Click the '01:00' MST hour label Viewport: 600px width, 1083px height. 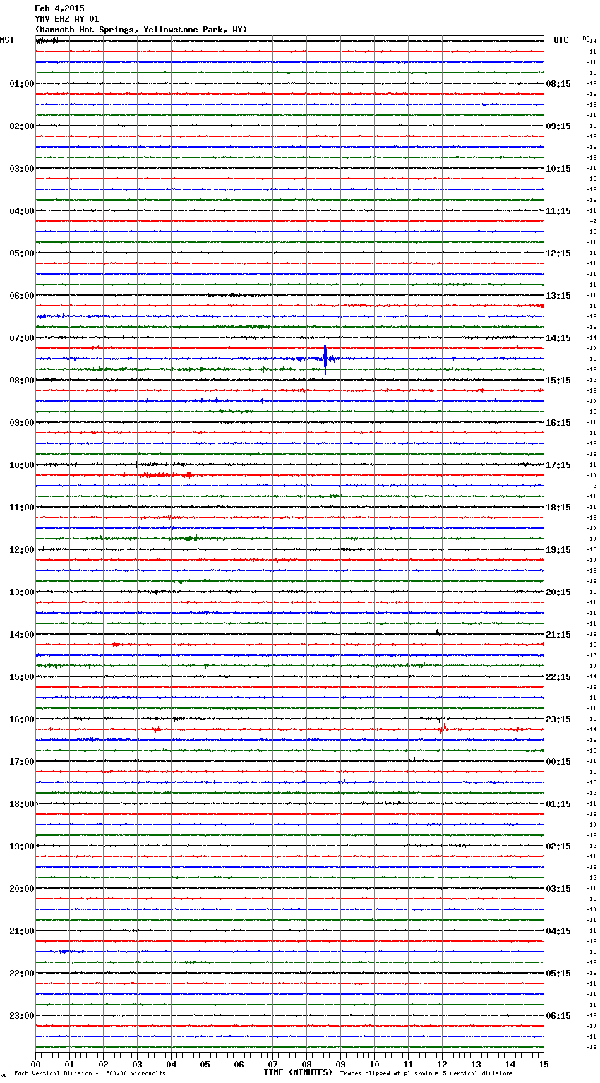(x=21, y=84)
